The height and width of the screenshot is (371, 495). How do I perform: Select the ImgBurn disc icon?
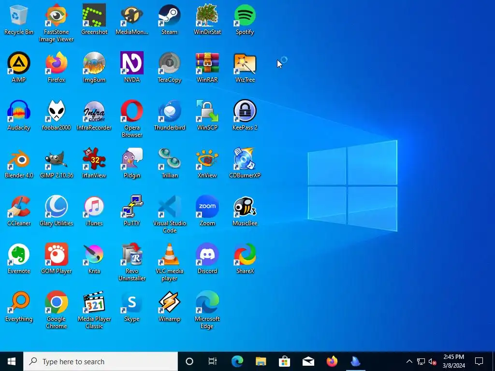click(94, 63)
